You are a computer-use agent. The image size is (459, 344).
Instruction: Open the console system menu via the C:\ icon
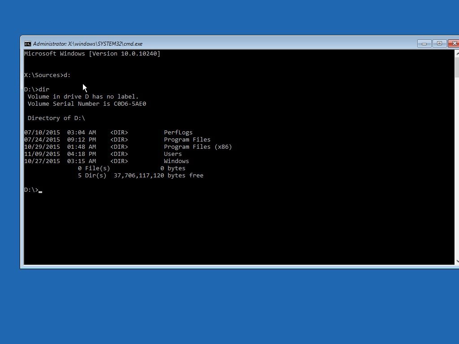(x=27, y=43)
